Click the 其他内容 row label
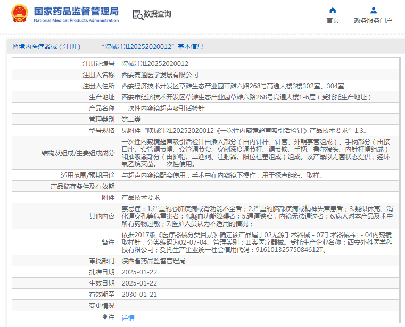Image resolution: width=405 pixels, height=327 pixels. [102, 216]
